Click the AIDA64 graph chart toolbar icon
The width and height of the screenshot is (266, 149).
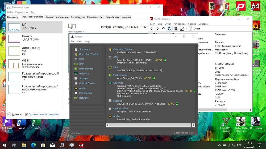[182, 29]
